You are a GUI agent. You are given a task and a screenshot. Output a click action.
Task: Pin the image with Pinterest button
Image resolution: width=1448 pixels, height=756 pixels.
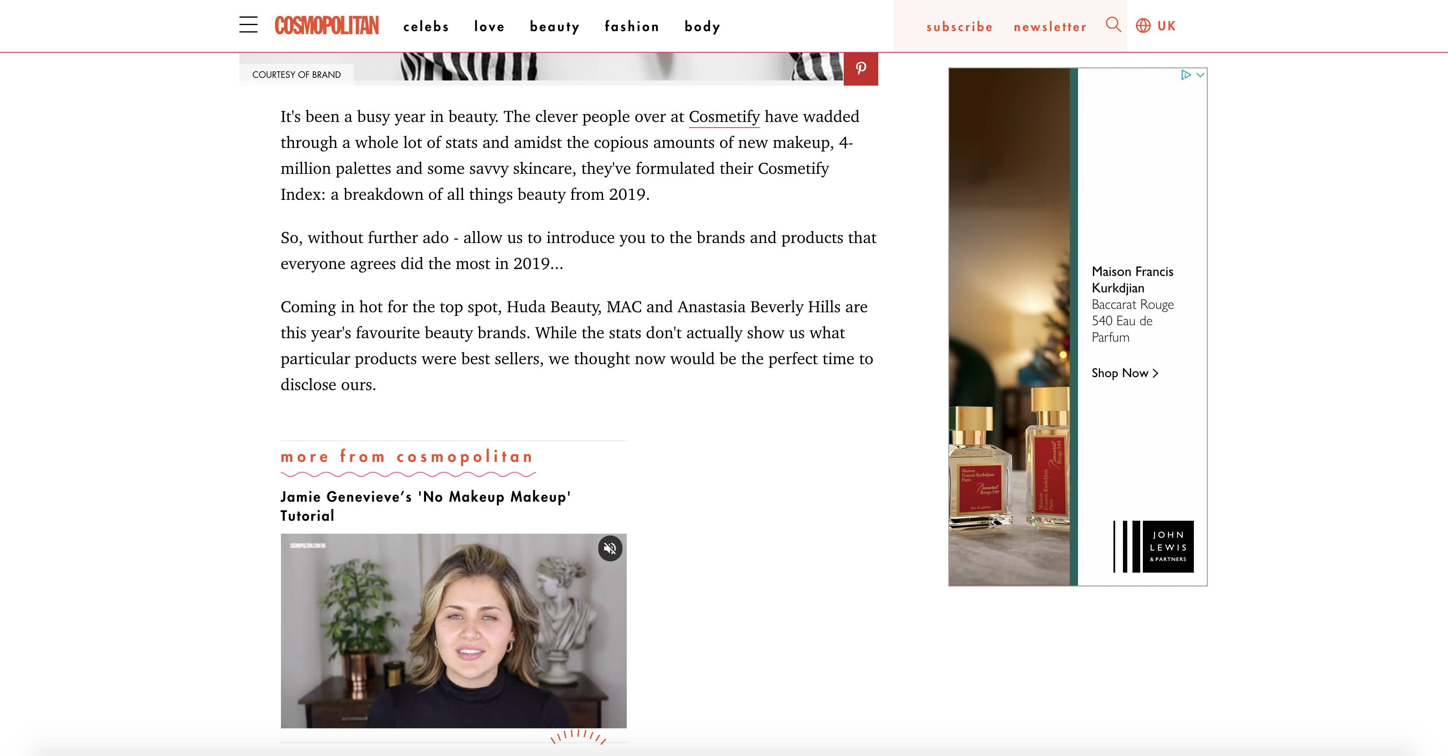click(x=861, y=69)
